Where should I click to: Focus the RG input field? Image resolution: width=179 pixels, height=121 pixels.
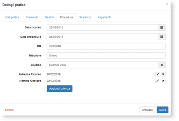click(x=106, y=46)
